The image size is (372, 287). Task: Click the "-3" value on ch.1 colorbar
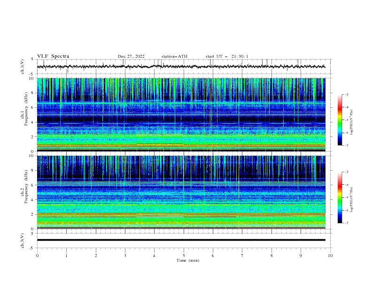tap(346, 94)
